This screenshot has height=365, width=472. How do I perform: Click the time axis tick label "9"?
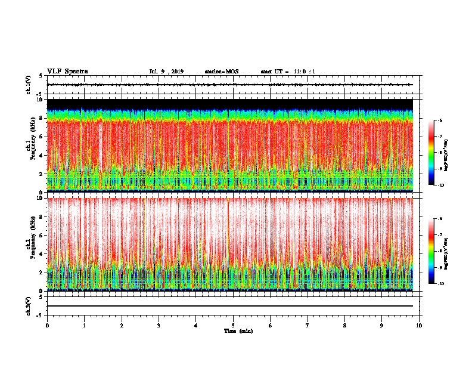[381, 326]
